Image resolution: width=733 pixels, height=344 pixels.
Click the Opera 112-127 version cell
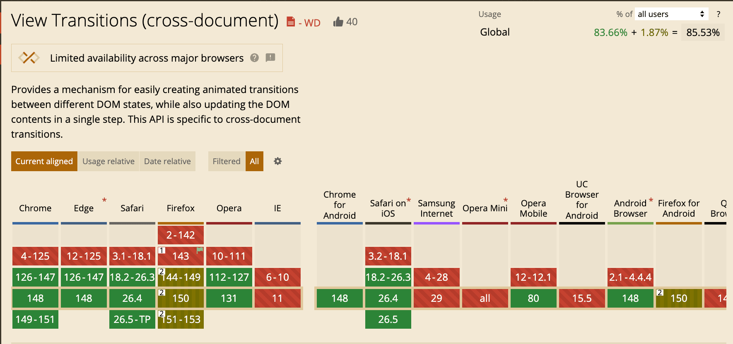(x=229, y=277)
